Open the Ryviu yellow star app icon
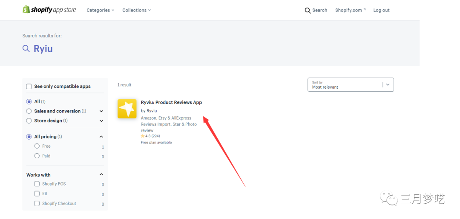 point(127,109)
